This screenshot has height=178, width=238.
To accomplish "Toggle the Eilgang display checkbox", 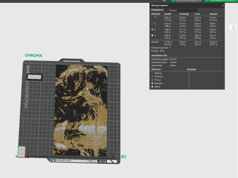I will point(189,73).
